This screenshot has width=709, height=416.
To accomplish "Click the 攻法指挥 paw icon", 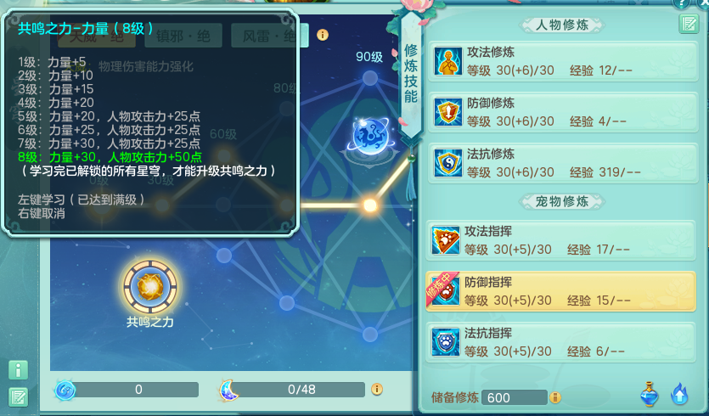I will click(x=446, y=240).
